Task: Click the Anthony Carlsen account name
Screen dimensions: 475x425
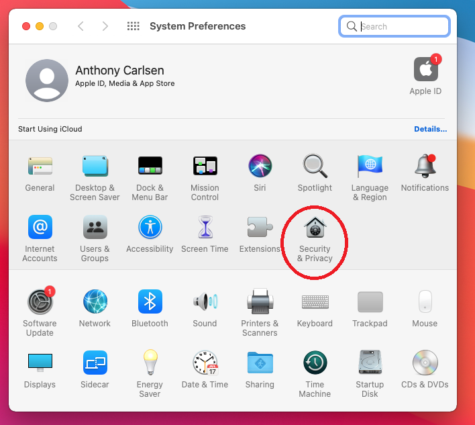Action: point(119,70)
